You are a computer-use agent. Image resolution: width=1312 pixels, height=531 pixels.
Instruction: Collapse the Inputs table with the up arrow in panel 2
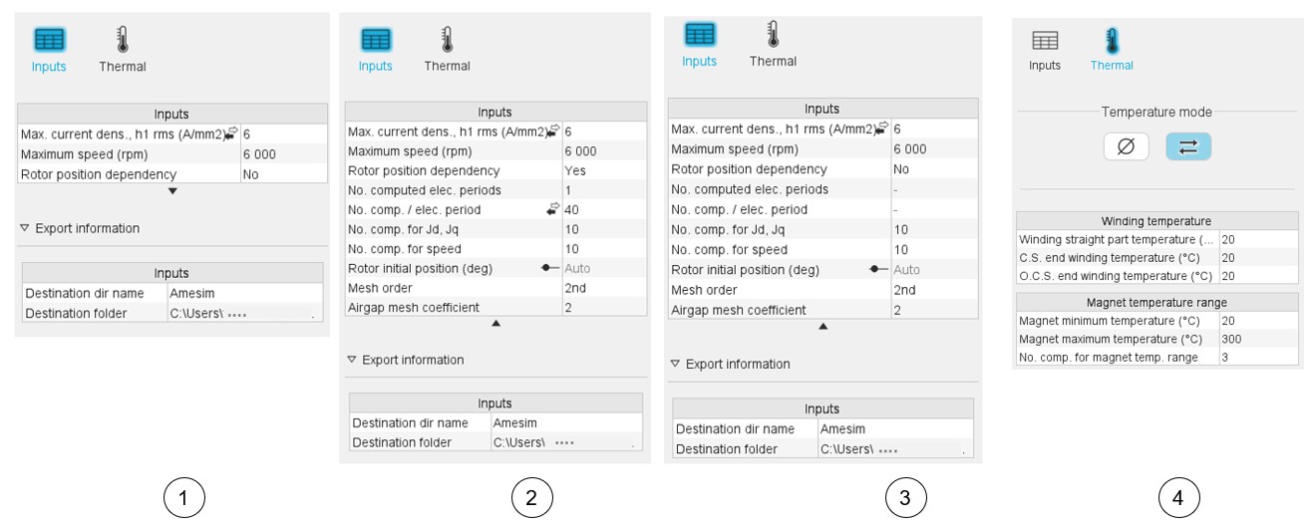click(495, 324)
